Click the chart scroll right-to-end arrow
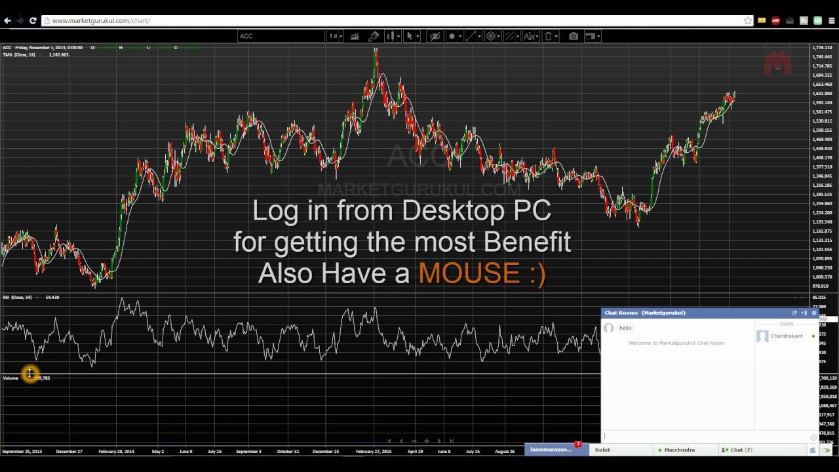 pos(452,441)
